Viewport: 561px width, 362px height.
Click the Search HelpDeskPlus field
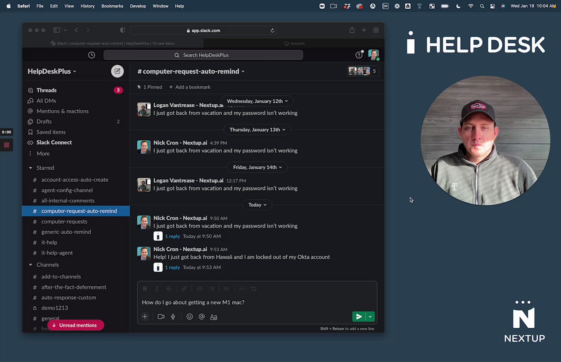[203, 55]
